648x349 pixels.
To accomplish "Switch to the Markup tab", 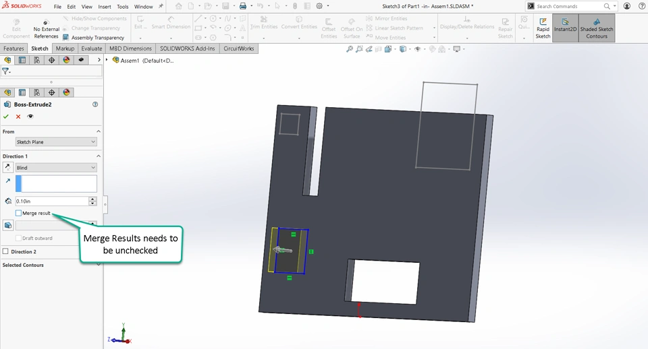I will coord(65,49).
